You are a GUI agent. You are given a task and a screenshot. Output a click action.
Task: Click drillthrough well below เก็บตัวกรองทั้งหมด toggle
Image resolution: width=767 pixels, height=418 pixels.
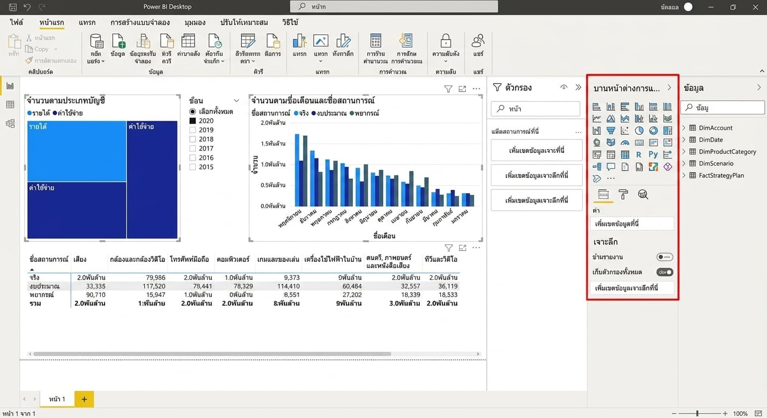pyautogui.click(x=632, y=287)
